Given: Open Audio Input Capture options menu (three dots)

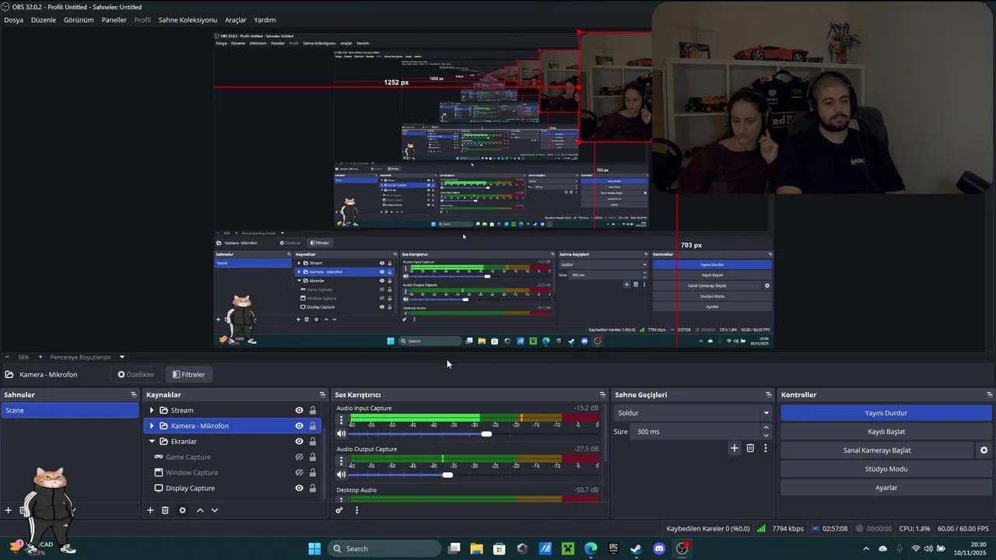Looking at the screenshot, I should click(341, 420).
